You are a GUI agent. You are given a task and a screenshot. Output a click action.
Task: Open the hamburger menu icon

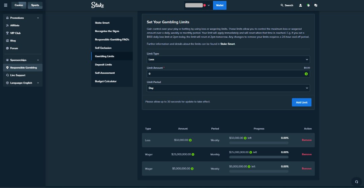[x=6, y=5]
